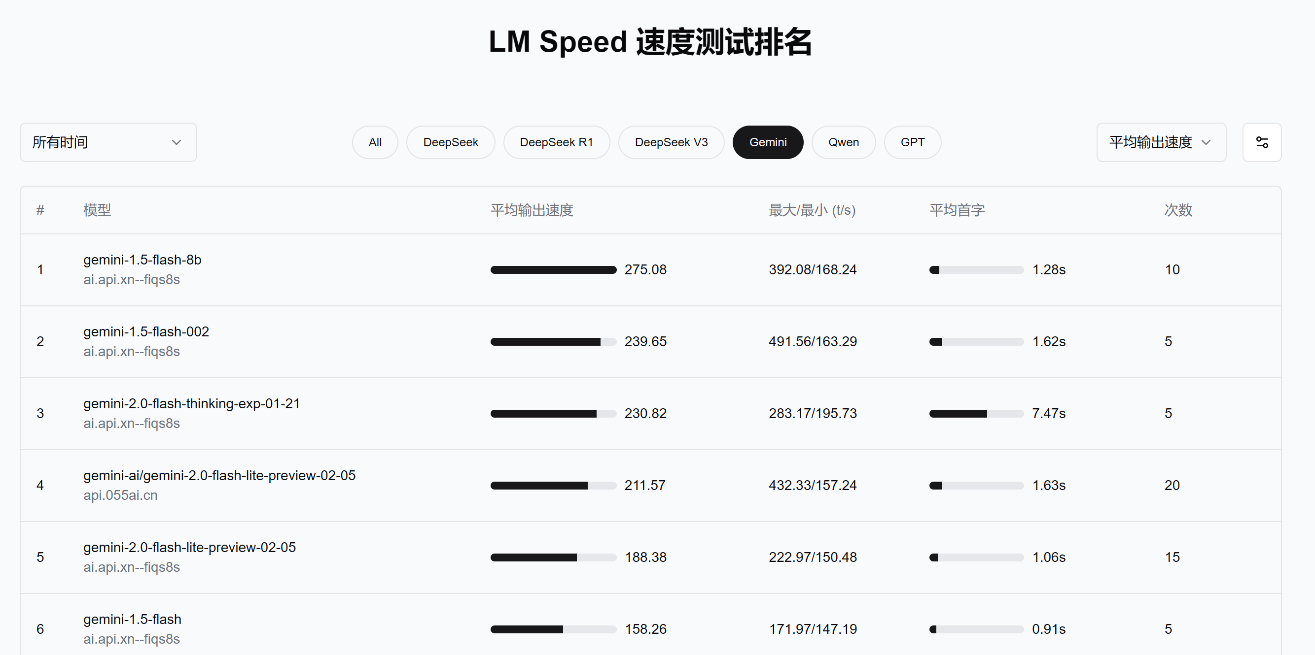
Task: Open the gemini-2.0-flash-lite-preview-02-05 row ranked 5
Action: (x=650, y=557)
